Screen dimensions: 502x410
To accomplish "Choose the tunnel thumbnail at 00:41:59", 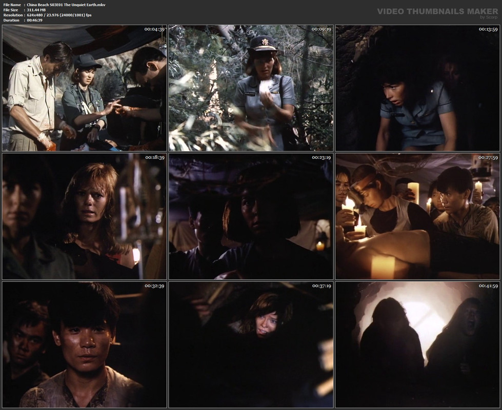I will [x=417, y=345].
